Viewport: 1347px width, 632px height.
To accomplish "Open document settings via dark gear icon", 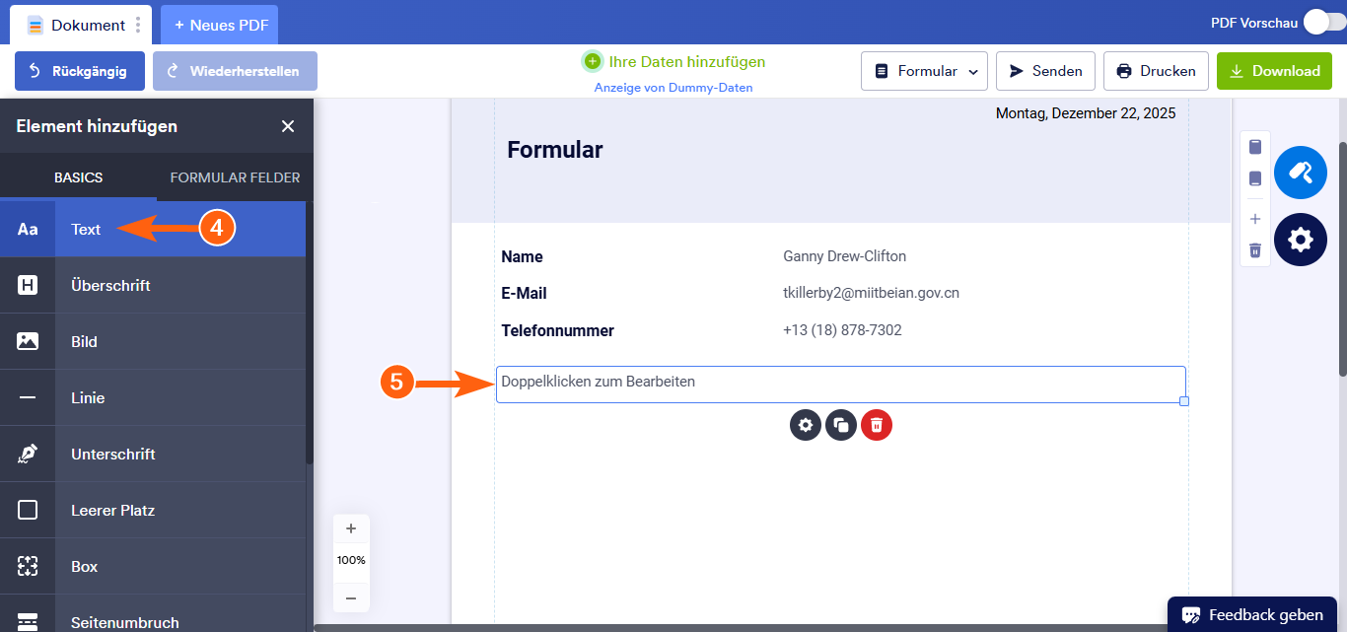I will click(x=1300, y=240).
